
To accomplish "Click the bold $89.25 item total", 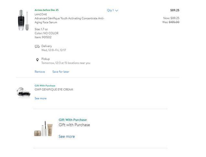I will point(175,10).
